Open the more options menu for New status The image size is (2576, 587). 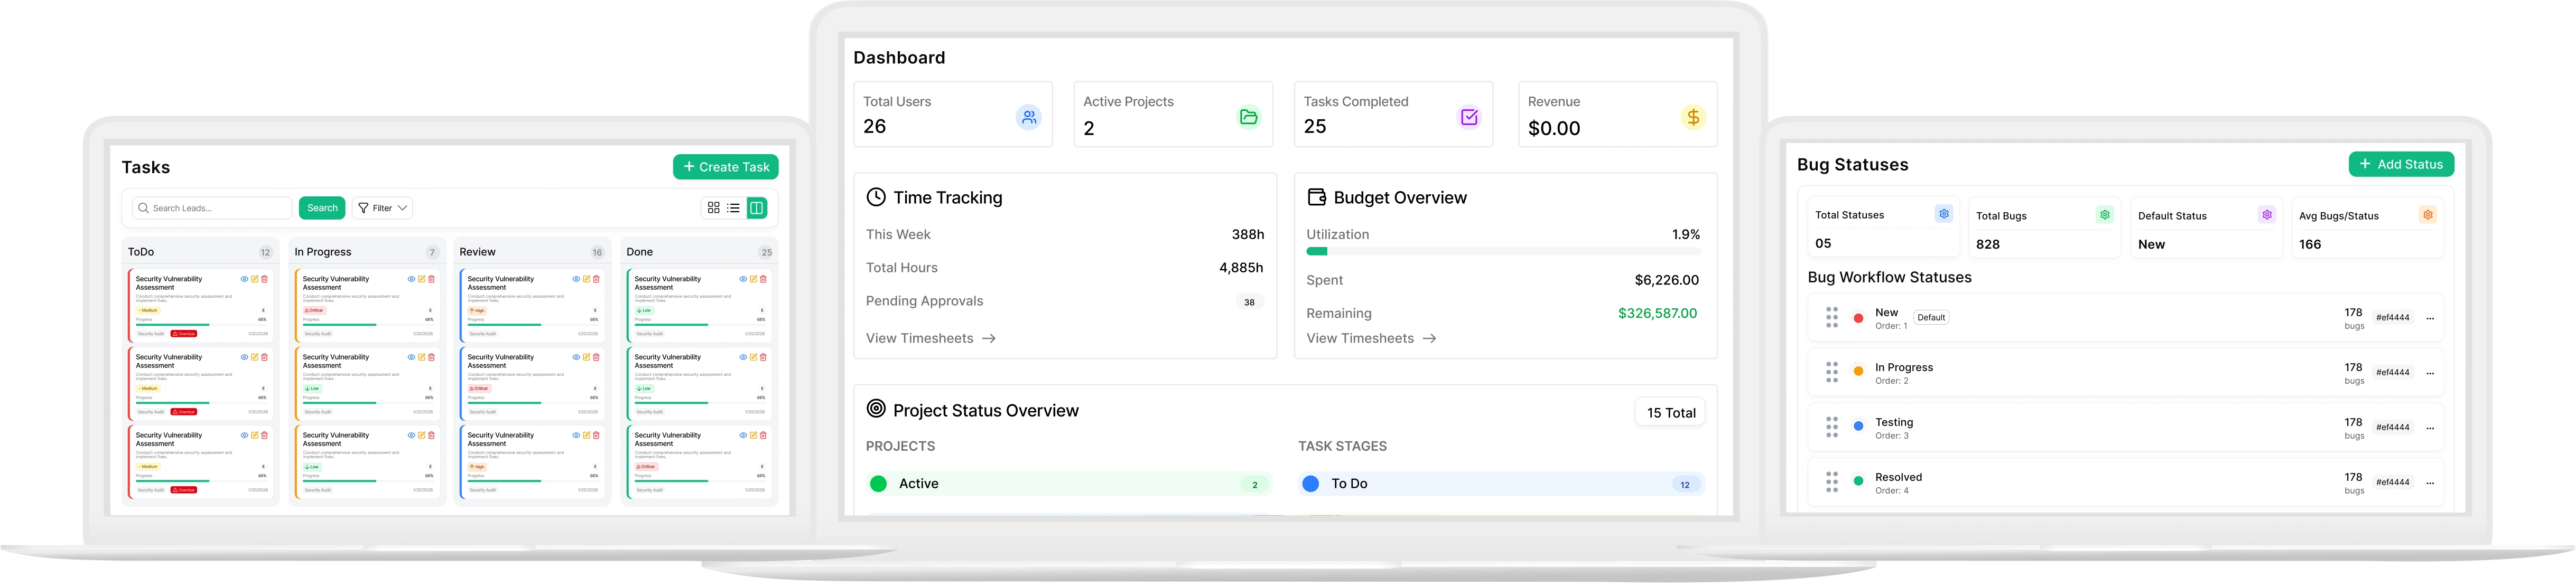pos(2430,318)
